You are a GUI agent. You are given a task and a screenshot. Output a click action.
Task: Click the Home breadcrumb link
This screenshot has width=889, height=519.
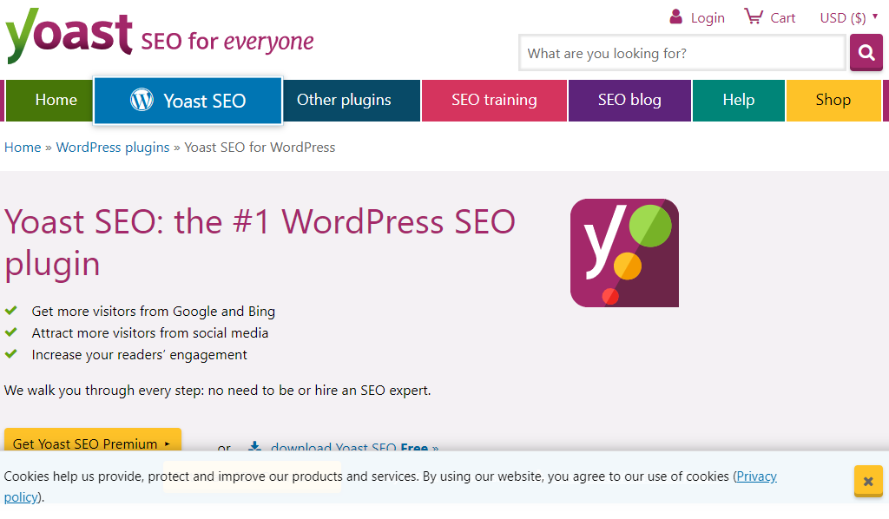(23, 148)
